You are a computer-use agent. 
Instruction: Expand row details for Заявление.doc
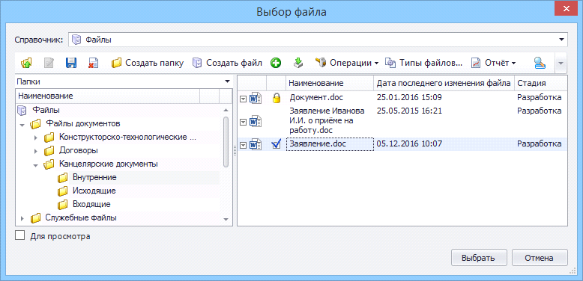(243, 145)
